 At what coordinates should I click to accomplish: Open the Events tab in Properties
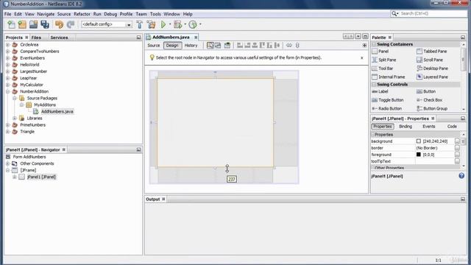(x=428, y=127)
